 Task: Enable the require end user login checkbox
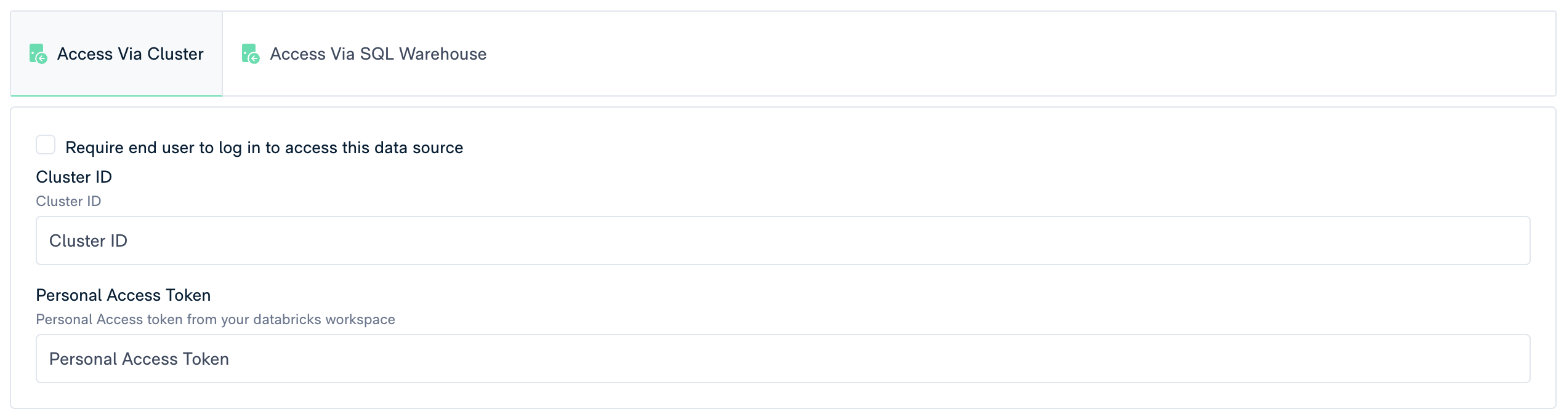tap(46, 145)
